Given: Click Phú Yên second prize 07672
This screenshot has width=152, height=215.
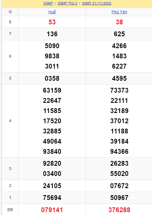Looking at the screenshot, I should 119,186.
